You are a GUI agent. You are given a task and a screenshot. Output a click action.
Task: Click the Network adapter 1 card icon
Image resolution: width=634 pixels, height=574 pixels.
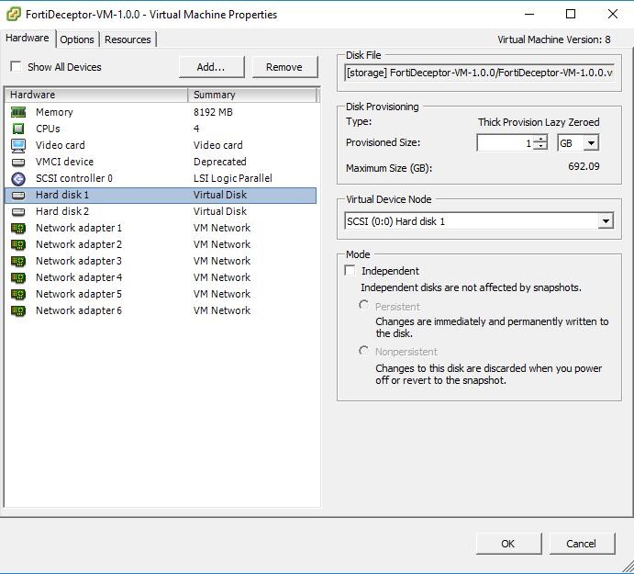[x=18, y=229]
